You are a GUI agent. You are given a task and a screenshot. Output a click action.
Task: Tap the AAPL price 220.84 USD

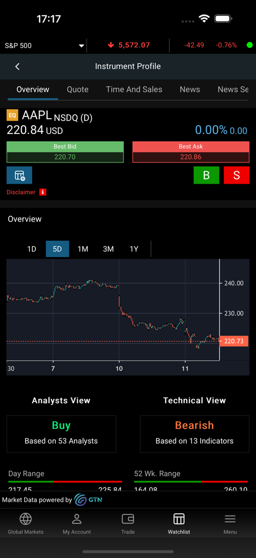(35, 130)
